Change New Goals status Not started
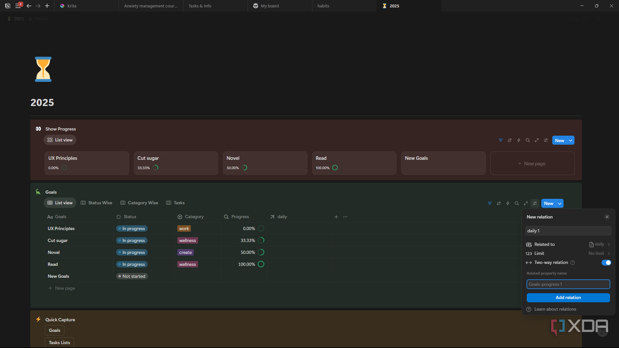Image resolution: width=619 pixels, height=348 pixels. pos(132,276)
